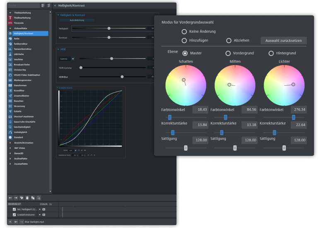The image size is (319, 228).
Task: Expand the 360°-Video category
Action: 10,148
